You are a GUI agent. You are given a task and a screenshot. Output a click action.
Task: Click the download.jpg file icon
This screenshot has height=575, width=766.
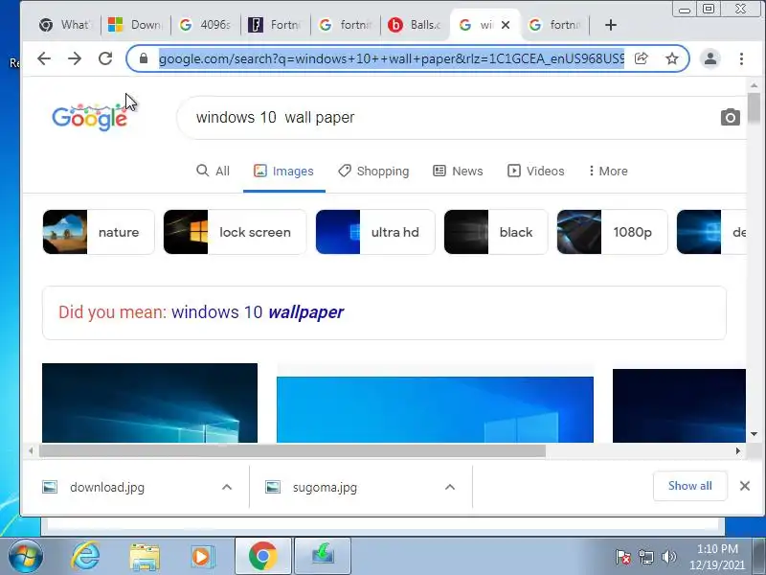pos(50,487)
